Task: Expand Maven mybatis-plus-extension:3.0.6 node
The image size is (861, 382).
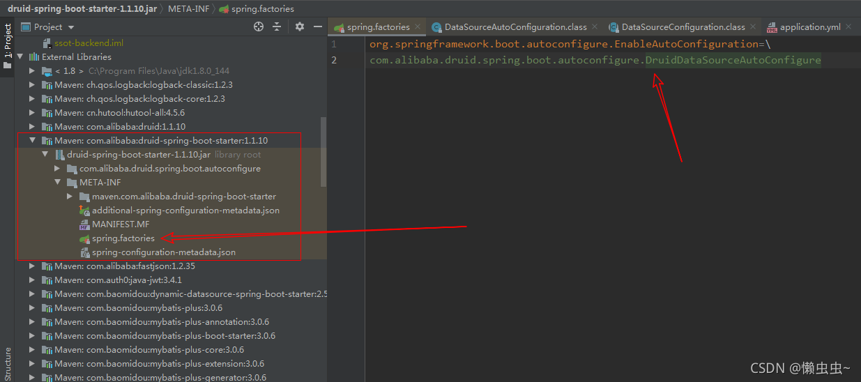Action: (33, 364)
